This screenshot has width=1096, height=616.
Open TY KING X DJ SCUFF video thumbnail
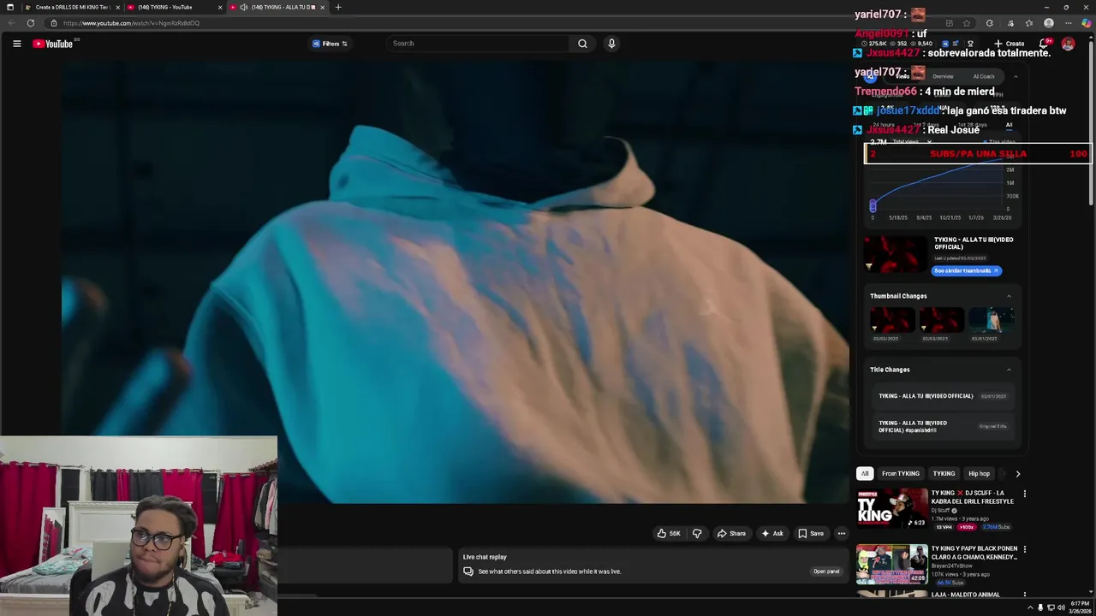tap(892, 508)
